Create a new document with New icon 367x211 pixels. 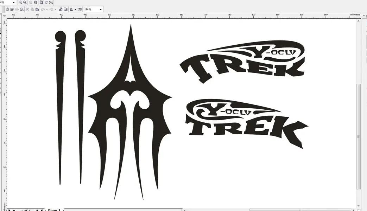click(x=7, y=9)
